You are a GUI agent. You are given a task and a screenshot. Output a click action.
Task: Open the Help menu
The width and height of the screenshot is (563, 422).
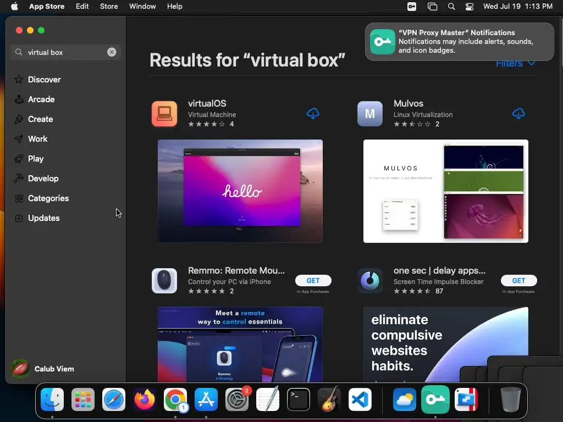pos(174,7)
